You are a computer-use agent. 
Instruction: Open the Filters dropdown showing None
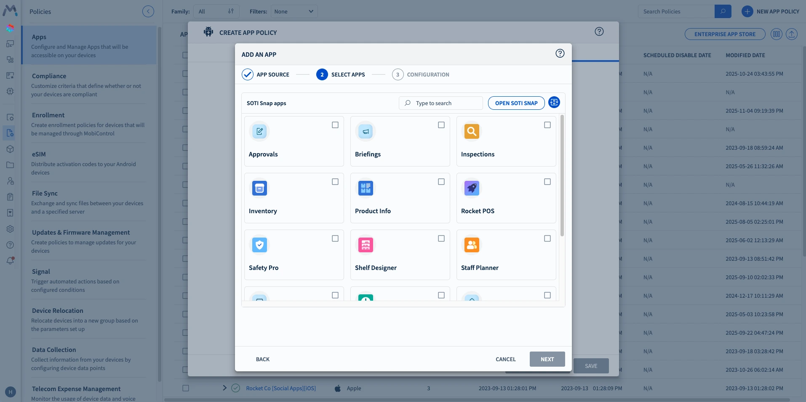pyautogui.click(x=294, y=11)
